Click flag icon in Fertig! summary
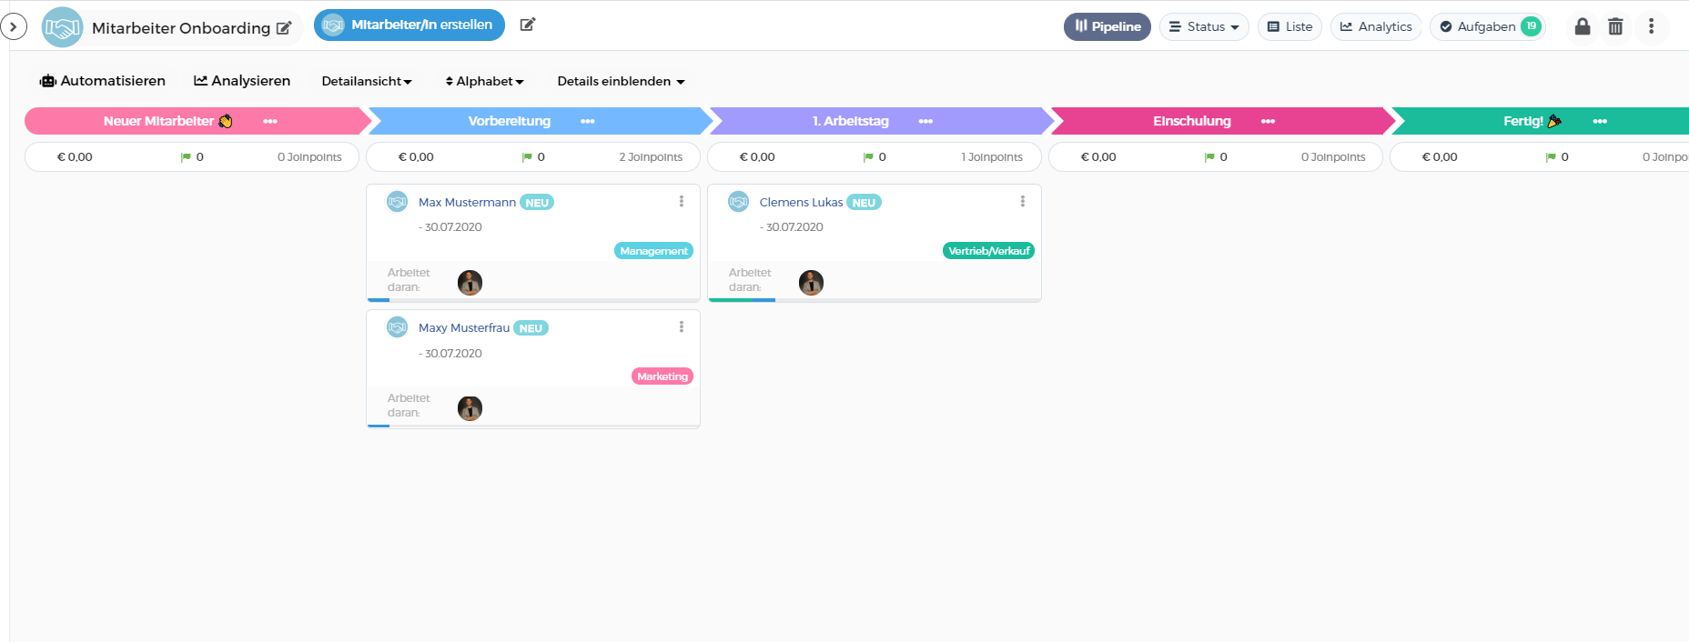 (1551, 157)
